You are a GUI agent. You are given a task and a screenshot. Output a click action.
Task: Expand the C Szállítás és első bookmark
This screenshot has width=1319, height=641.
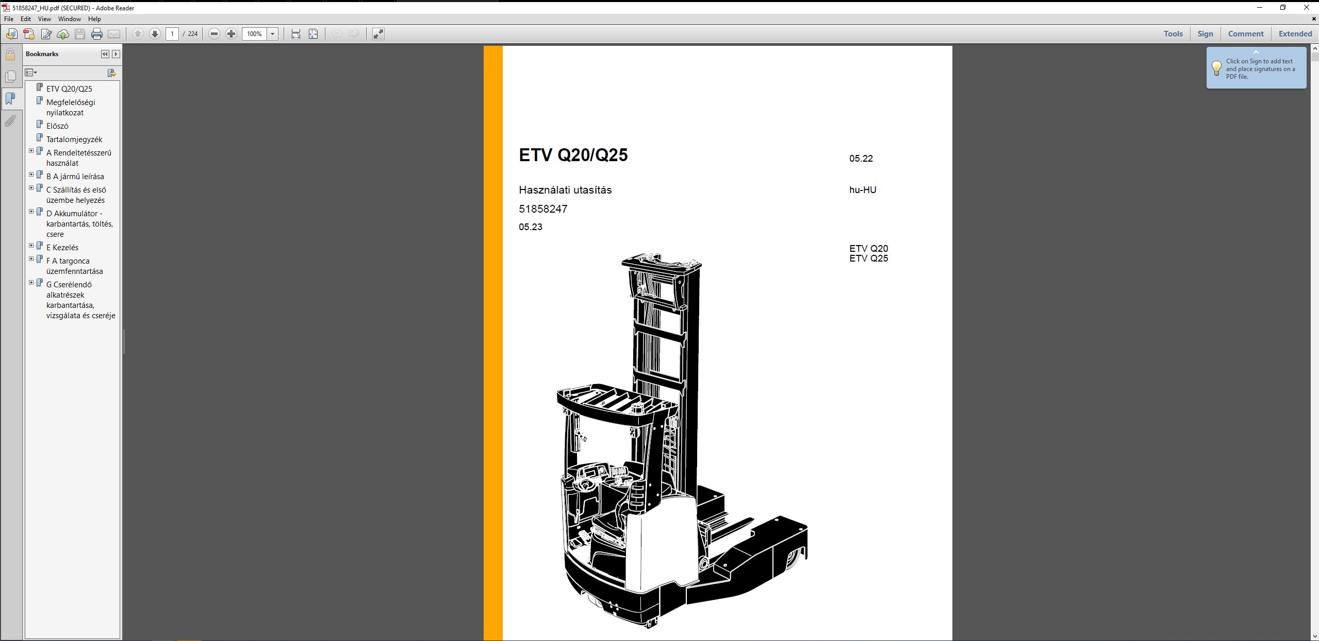pos(31,188)
